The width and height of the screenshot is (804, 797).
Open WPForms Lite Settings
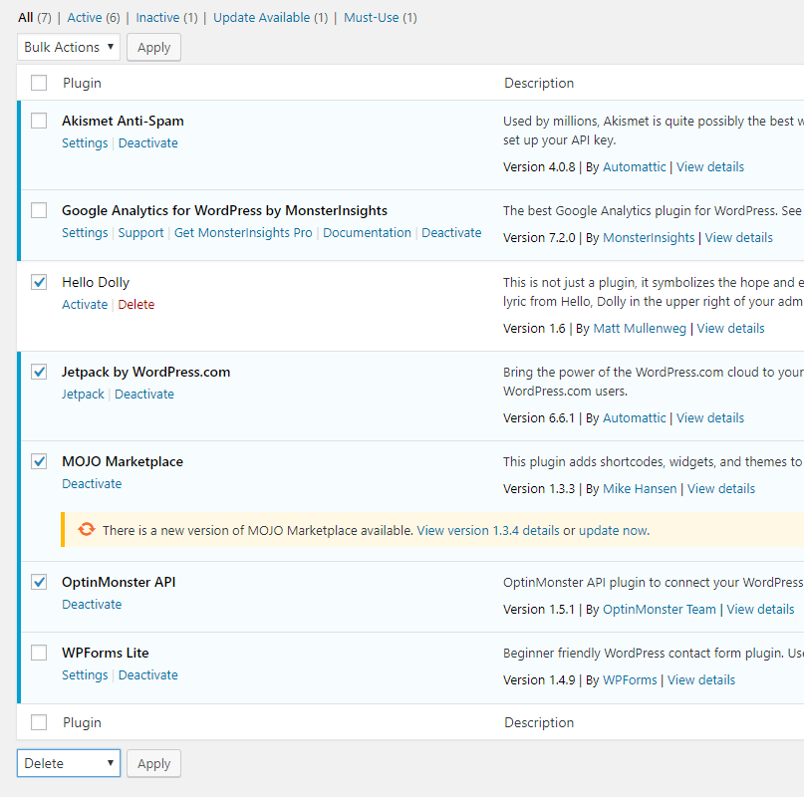click(x=85, y=675)
